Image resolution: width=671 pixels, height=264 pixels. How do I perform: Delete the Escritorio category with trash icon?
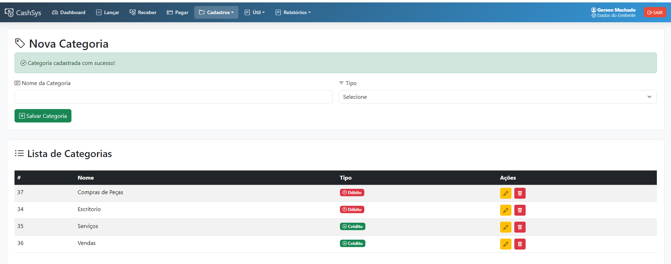tap(520, 210)
